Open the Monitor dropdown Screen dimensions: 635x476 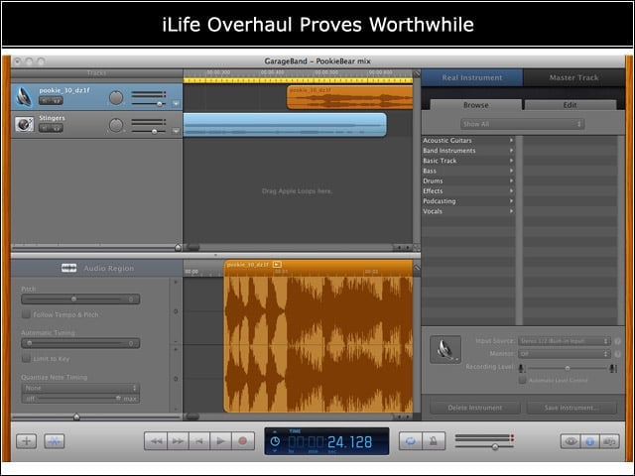(x=565, y=354)
